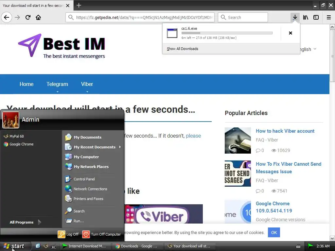
Task: Click the URL address bar
Action: click(x=140, y=17)
